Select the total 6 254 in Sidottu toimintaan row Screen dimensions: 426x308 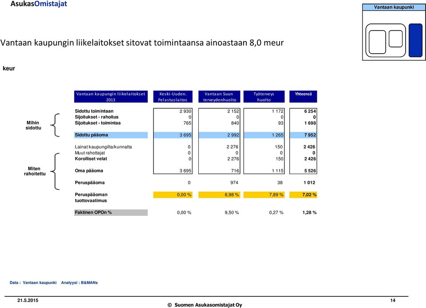click(x=310, y=111)
